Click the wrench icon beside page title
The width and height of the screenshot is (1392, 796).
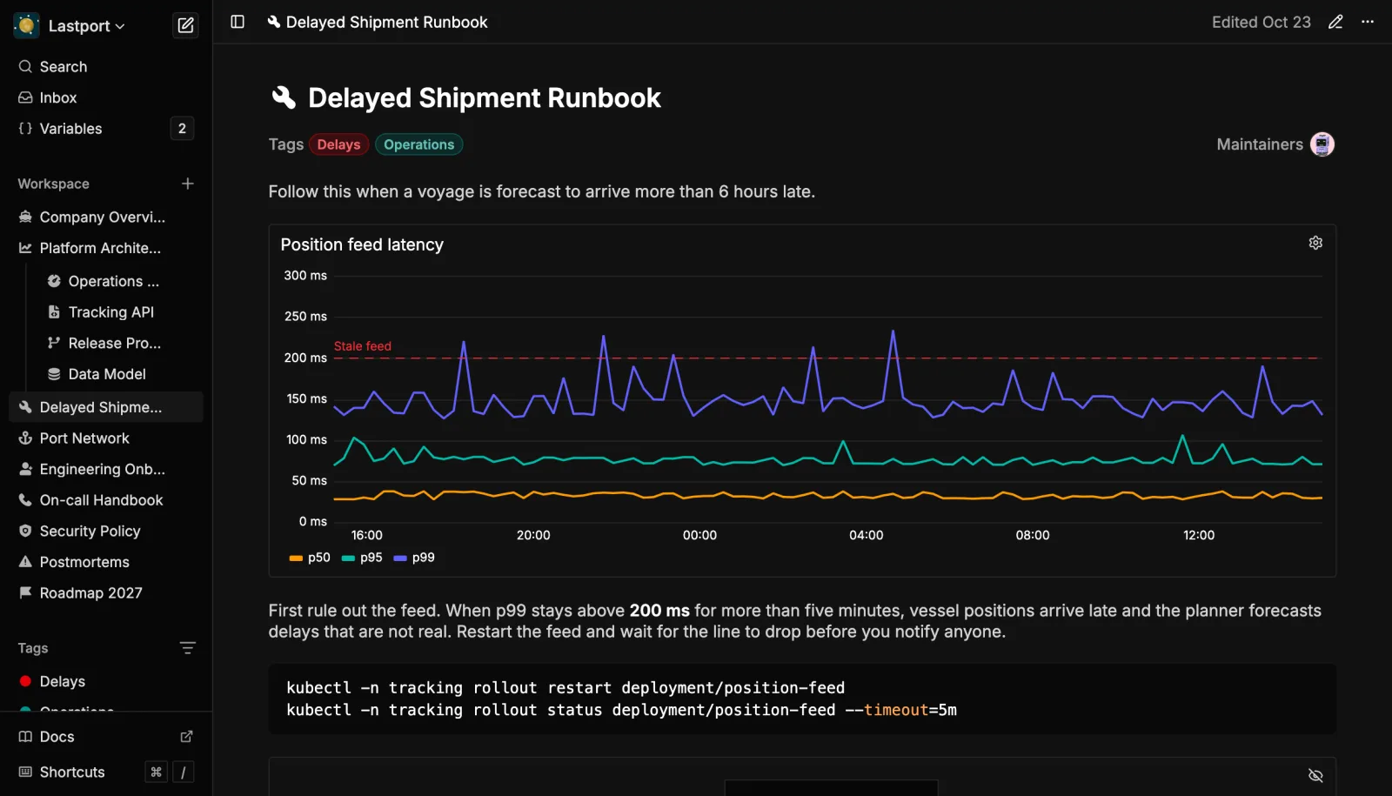(284, 97)
